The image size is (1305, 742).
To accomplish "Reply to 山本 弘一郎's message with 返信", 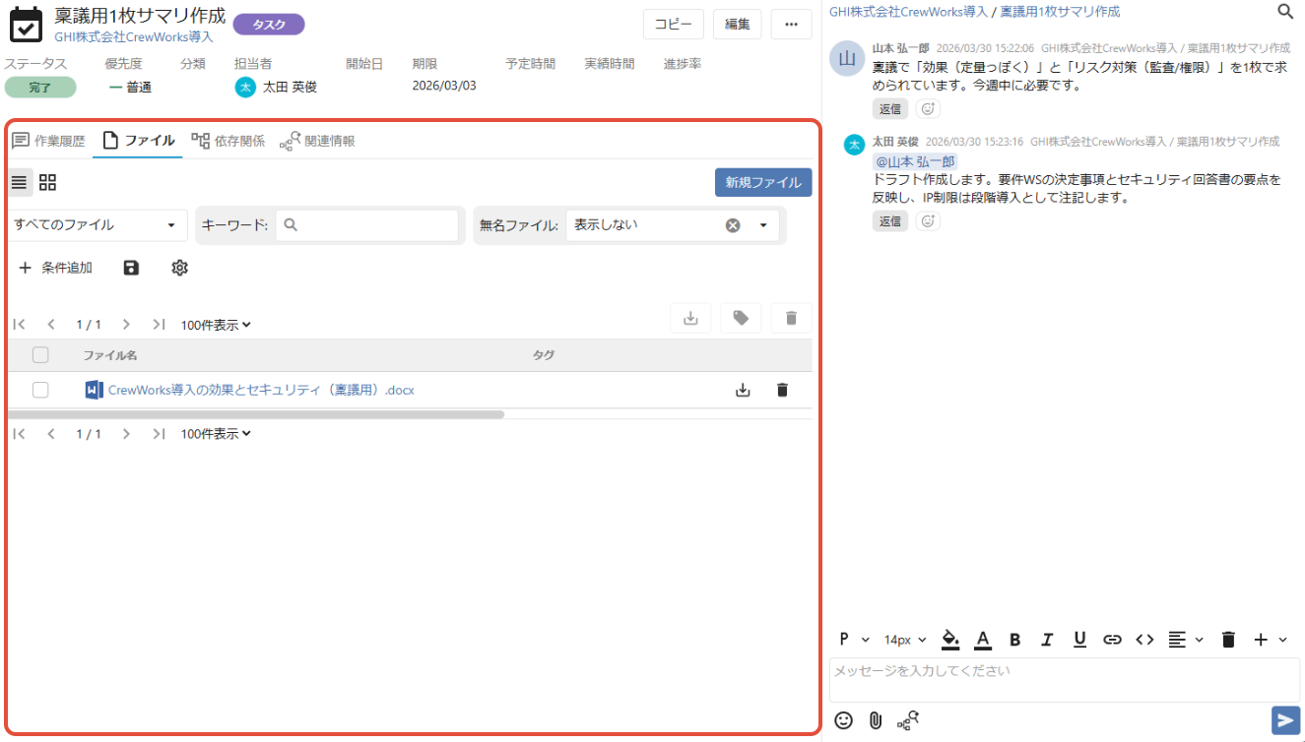I will pos(890,109).
